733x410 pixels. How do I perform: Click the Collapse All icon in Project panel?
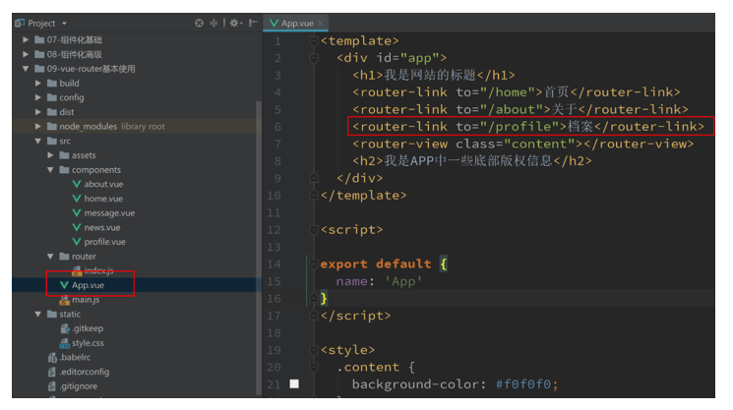[x=214, y=23]
